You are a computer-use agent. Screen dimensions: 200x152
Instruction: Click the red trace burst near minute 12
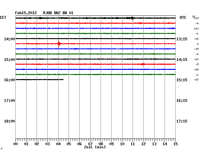pos(143,64)
